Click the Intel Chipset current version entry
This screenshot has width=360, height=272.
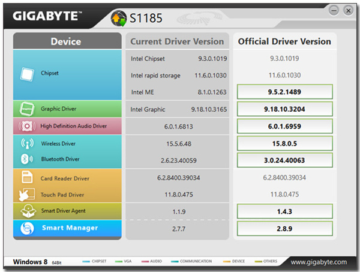[x=179, y=59]
